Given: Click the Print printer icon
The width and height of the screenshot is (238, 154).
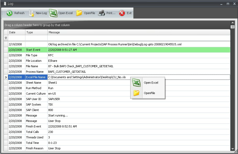Looking at the screenshot, I should (101, 13).
